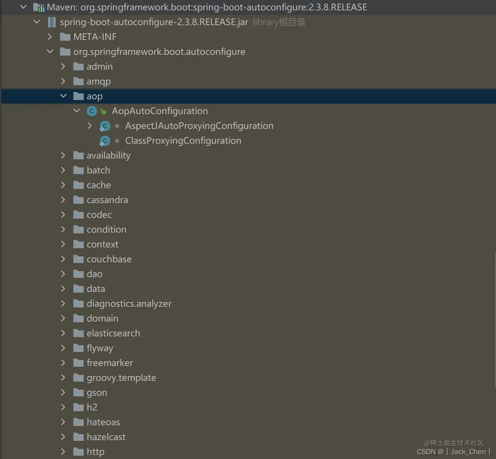Click the AopAutoConfiguration class icon
This screenshot has height=459, width=496.
(x=92, y=111)
